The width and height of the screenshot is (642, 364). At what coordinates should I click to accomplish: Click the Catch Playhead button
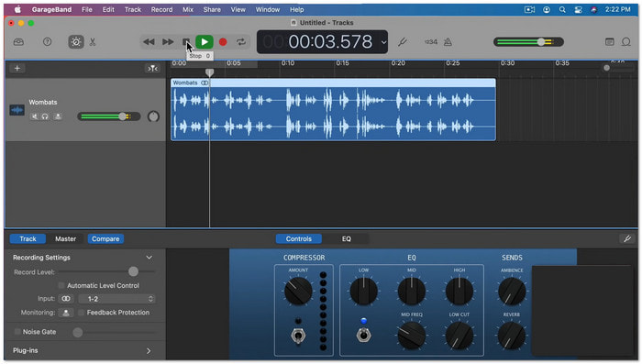153,69
